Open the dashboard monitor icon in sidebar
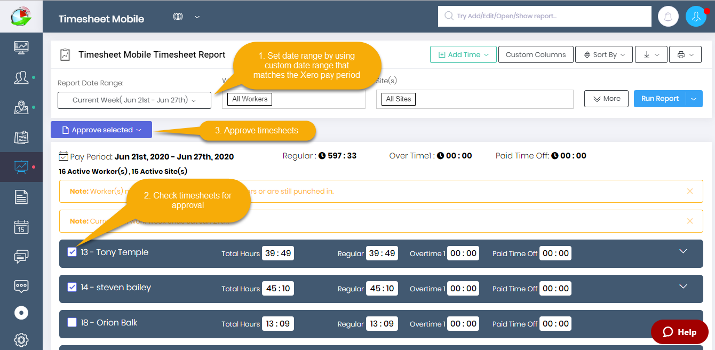The height and width of the screenshot is (350, 715). click(x=21, y=47)
